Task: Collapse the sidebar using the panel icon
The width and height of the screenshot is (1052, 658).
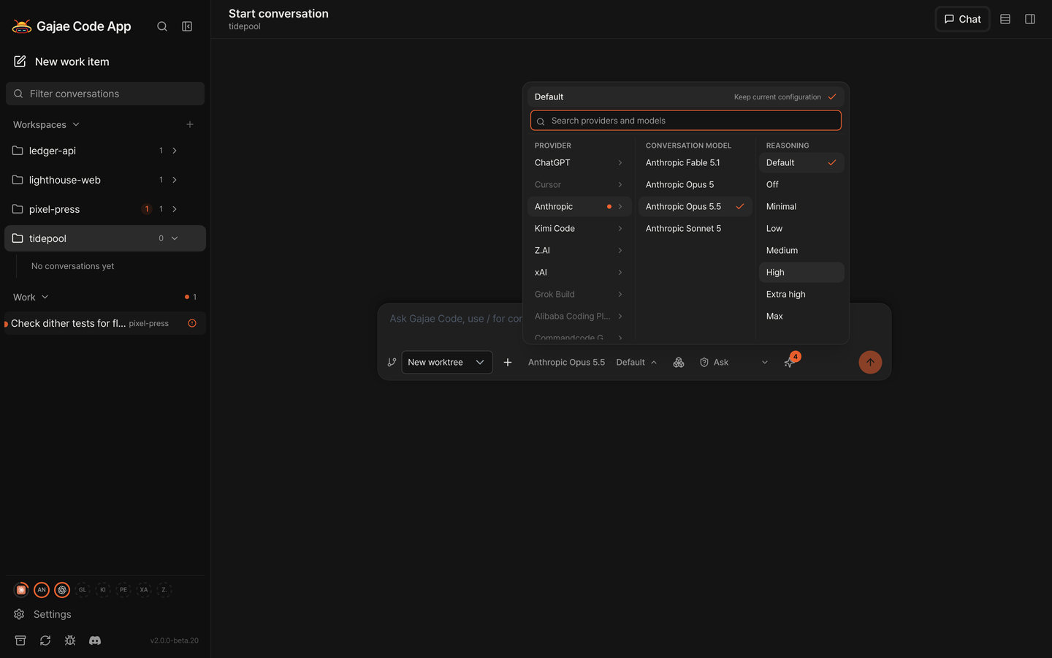Action: [187, 26]
